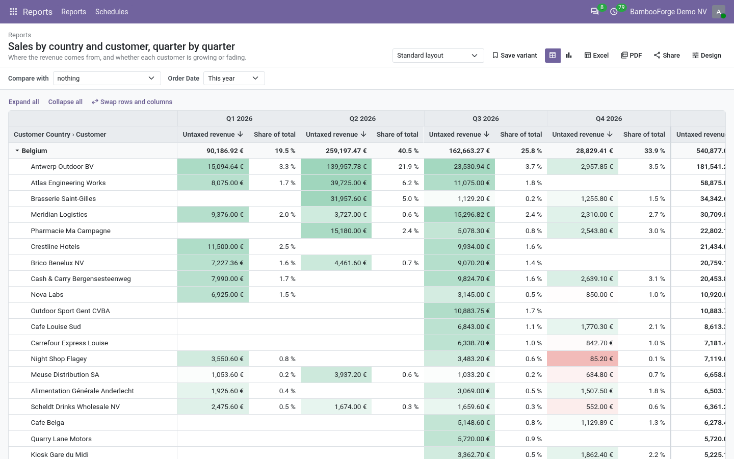Swap rows and columns
The image size is (734, 459).
click(132, 102)
